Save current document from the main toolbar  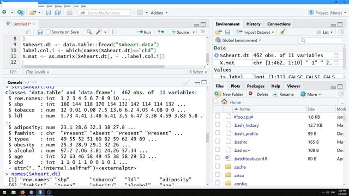click(x=49, y=13)
